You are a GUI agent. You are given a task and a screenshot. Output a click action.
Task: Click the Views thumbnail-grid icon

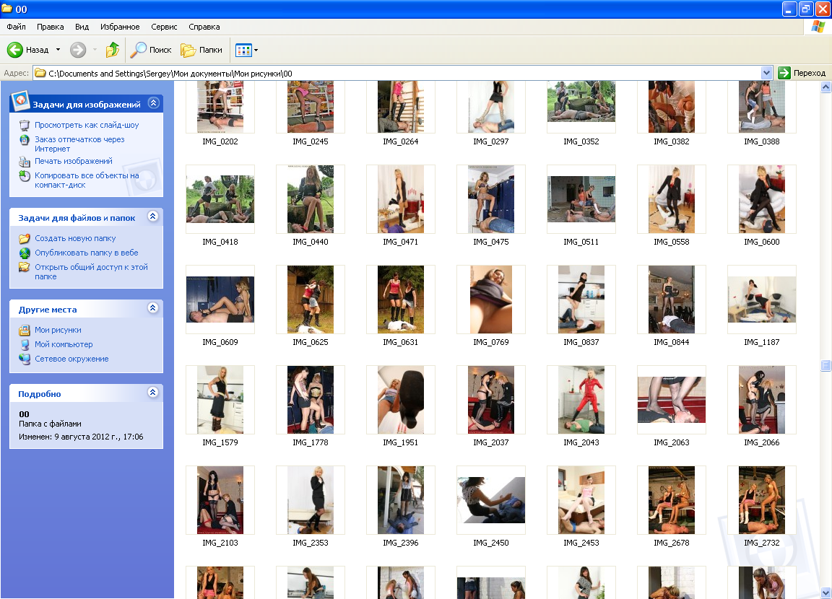coord(243,51)
